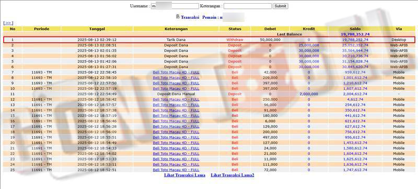
Task: Open Beli Toto Macau 4D link in row 12
Action: [176, 99]
